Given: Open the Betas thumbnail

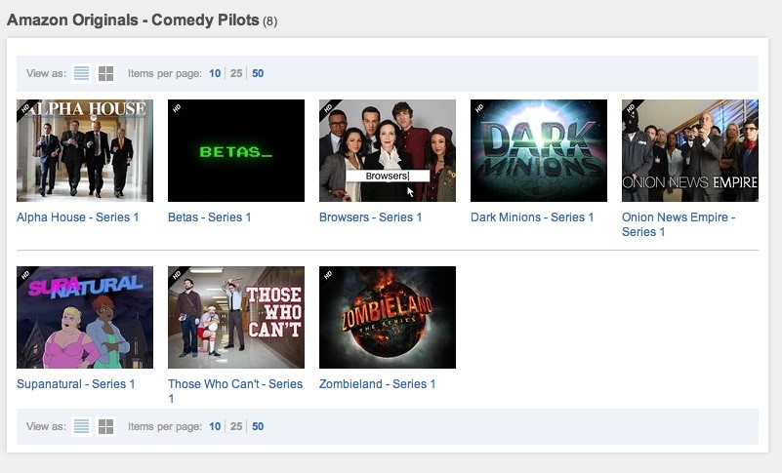Looking at the screenshot, I should click(x=236, y=150).
